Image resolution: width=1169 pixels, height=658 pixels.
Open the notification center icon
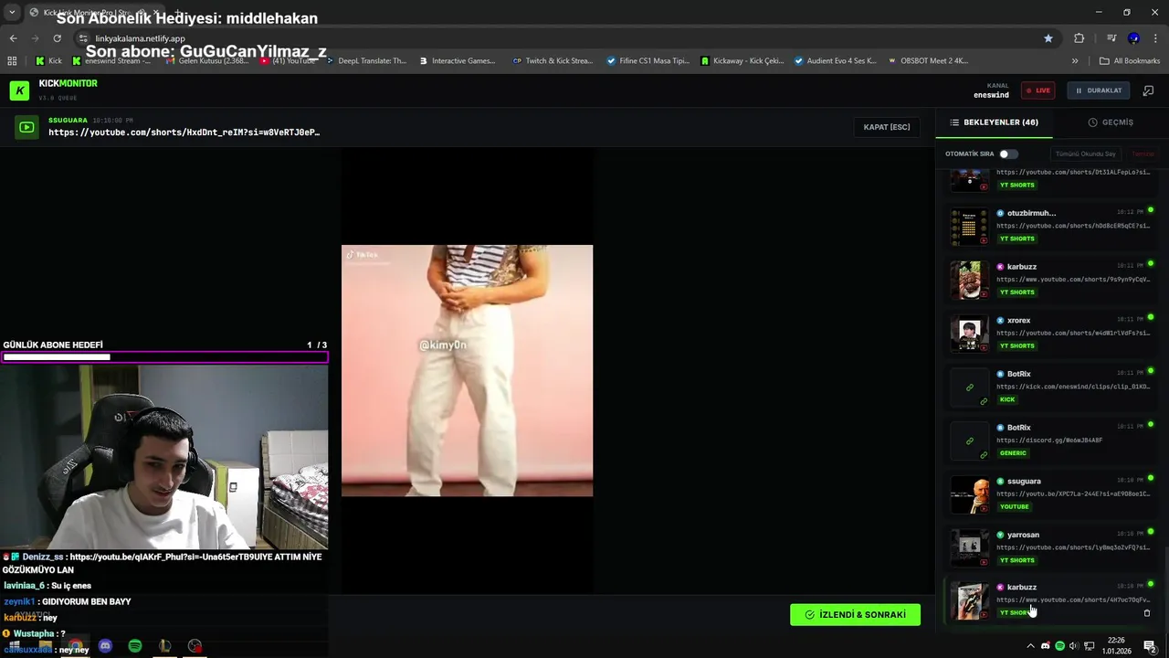click(x=1150, y=646)
